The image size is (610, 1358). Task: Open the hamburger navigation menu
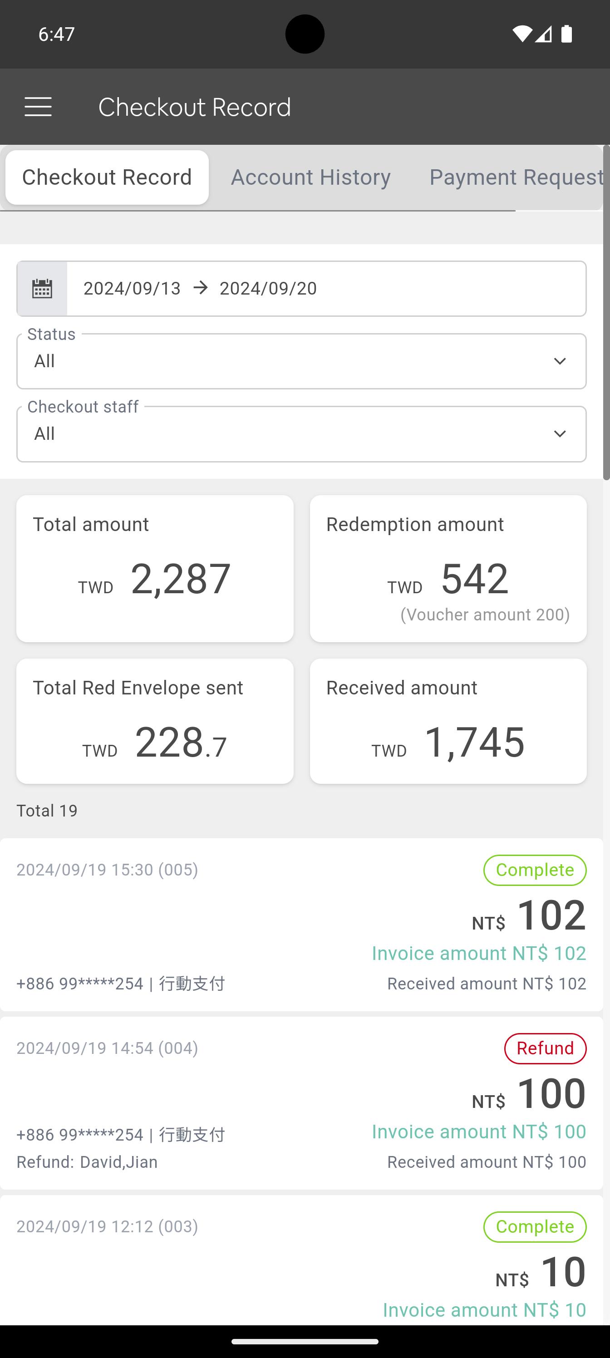pos(38,107)
